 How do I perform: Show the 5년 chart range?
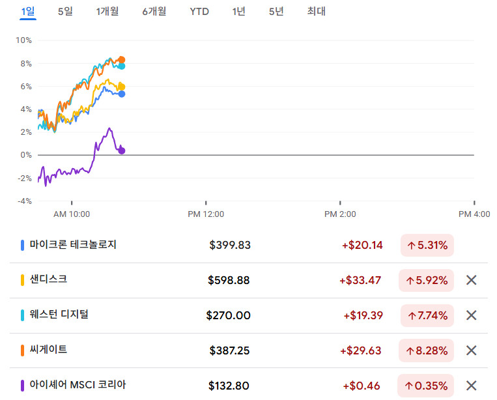(276, 11)
